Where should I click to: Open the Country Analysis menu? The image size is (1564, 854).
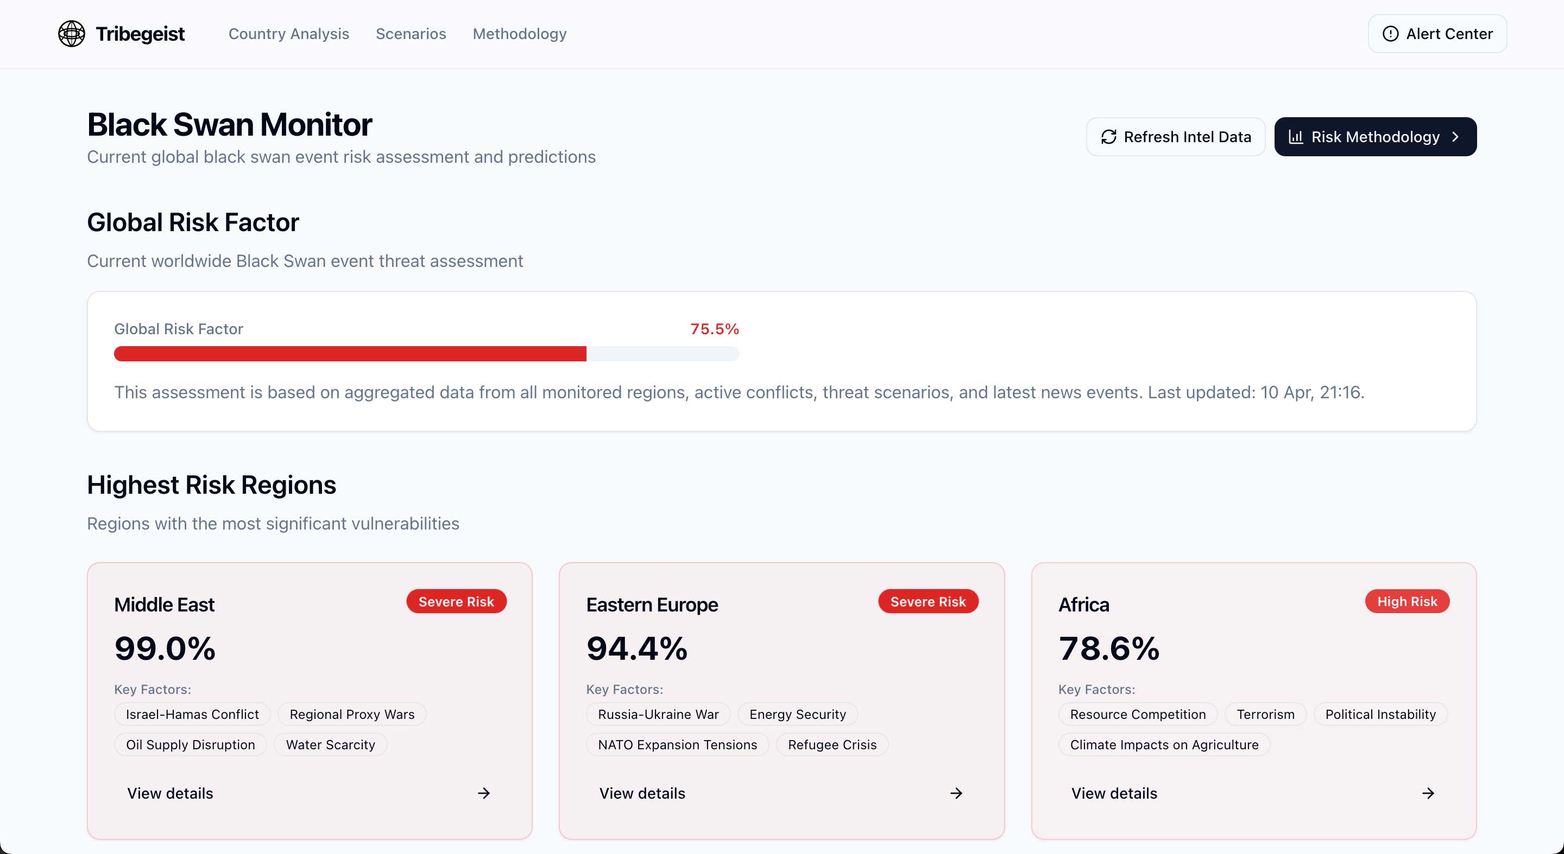click(288, 34)
